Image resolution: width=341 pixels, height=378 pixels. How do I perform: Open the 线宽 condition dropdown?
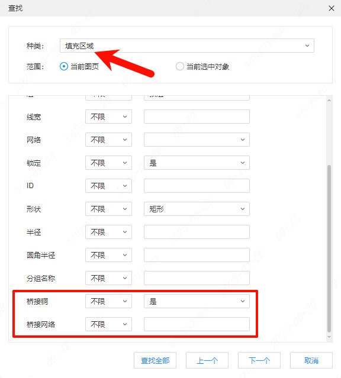coord(108,117)
